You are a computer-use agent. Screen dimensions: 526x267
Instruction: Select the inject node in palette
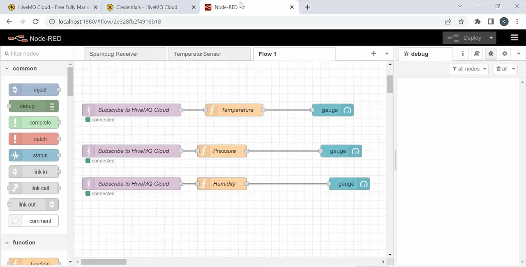click(34, 90)
